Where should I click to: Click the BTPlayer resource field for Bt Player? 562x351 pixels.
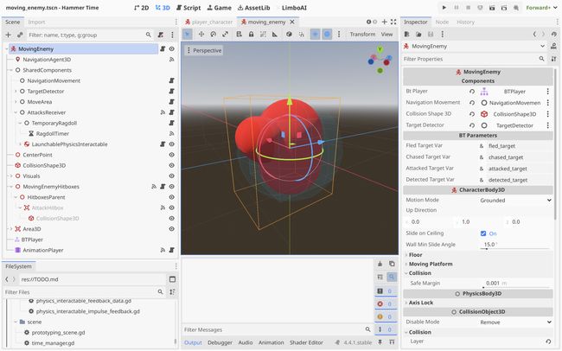pyautogui.click(x=511, y=92)
